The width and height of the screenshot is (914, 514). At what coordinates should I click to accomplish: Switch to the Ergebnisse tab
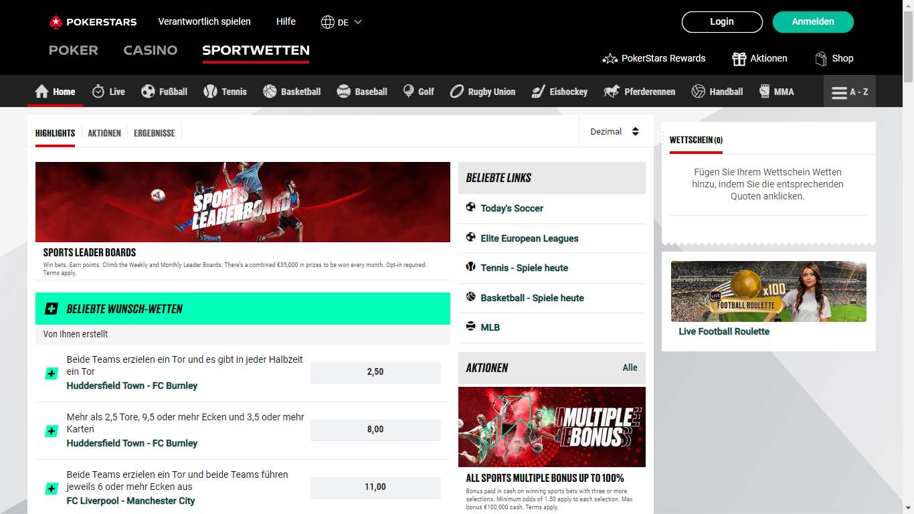154,133
